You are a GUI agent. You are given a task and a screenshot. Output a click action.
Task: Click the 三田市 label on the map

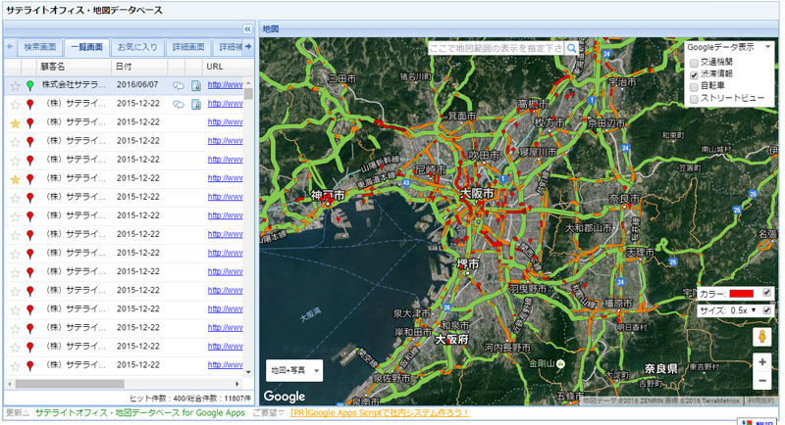342,78
